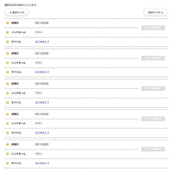Click the first プロフ写真あり badge
Screen dimensions: 178x170
(x=153, y=28)
